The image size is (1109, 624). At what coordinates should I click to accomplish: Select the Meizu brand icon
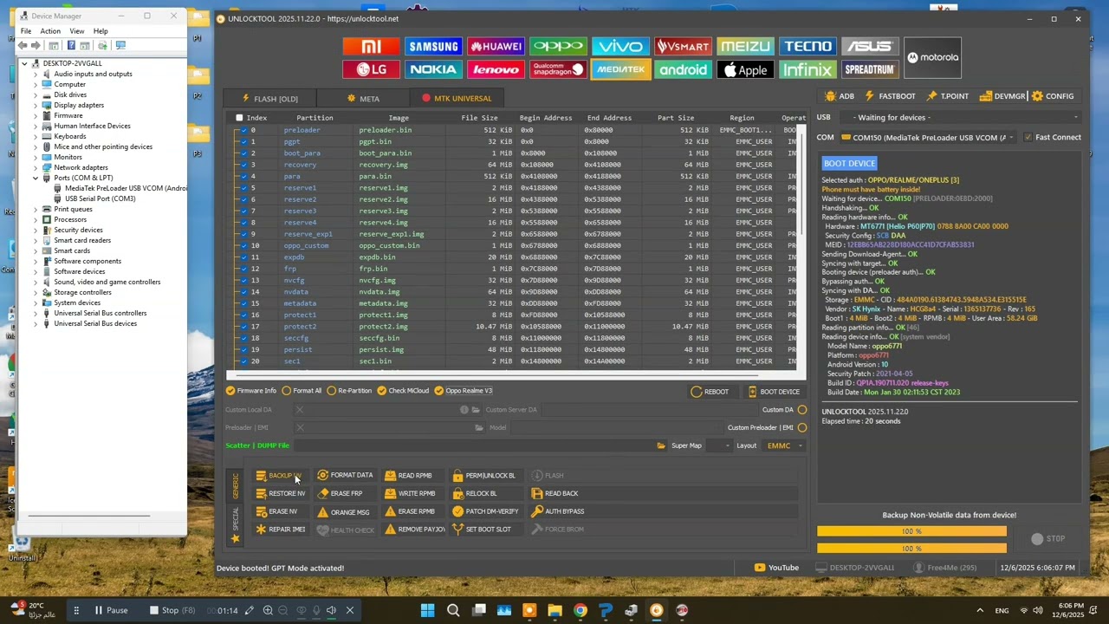tap(745, 46)
